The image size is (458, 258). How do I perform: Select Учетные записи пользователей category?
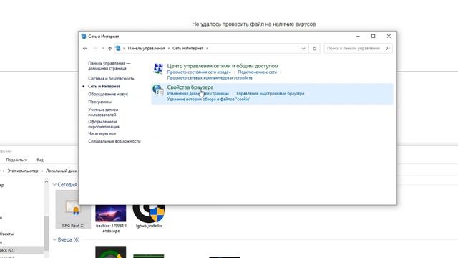click(103, 113)
